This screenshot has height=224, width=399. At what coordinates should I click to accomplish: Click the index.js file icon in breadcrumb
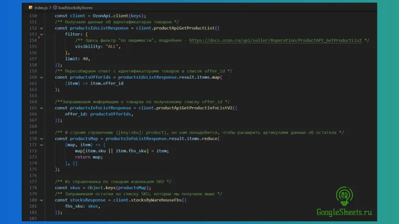tap(31, 8)
